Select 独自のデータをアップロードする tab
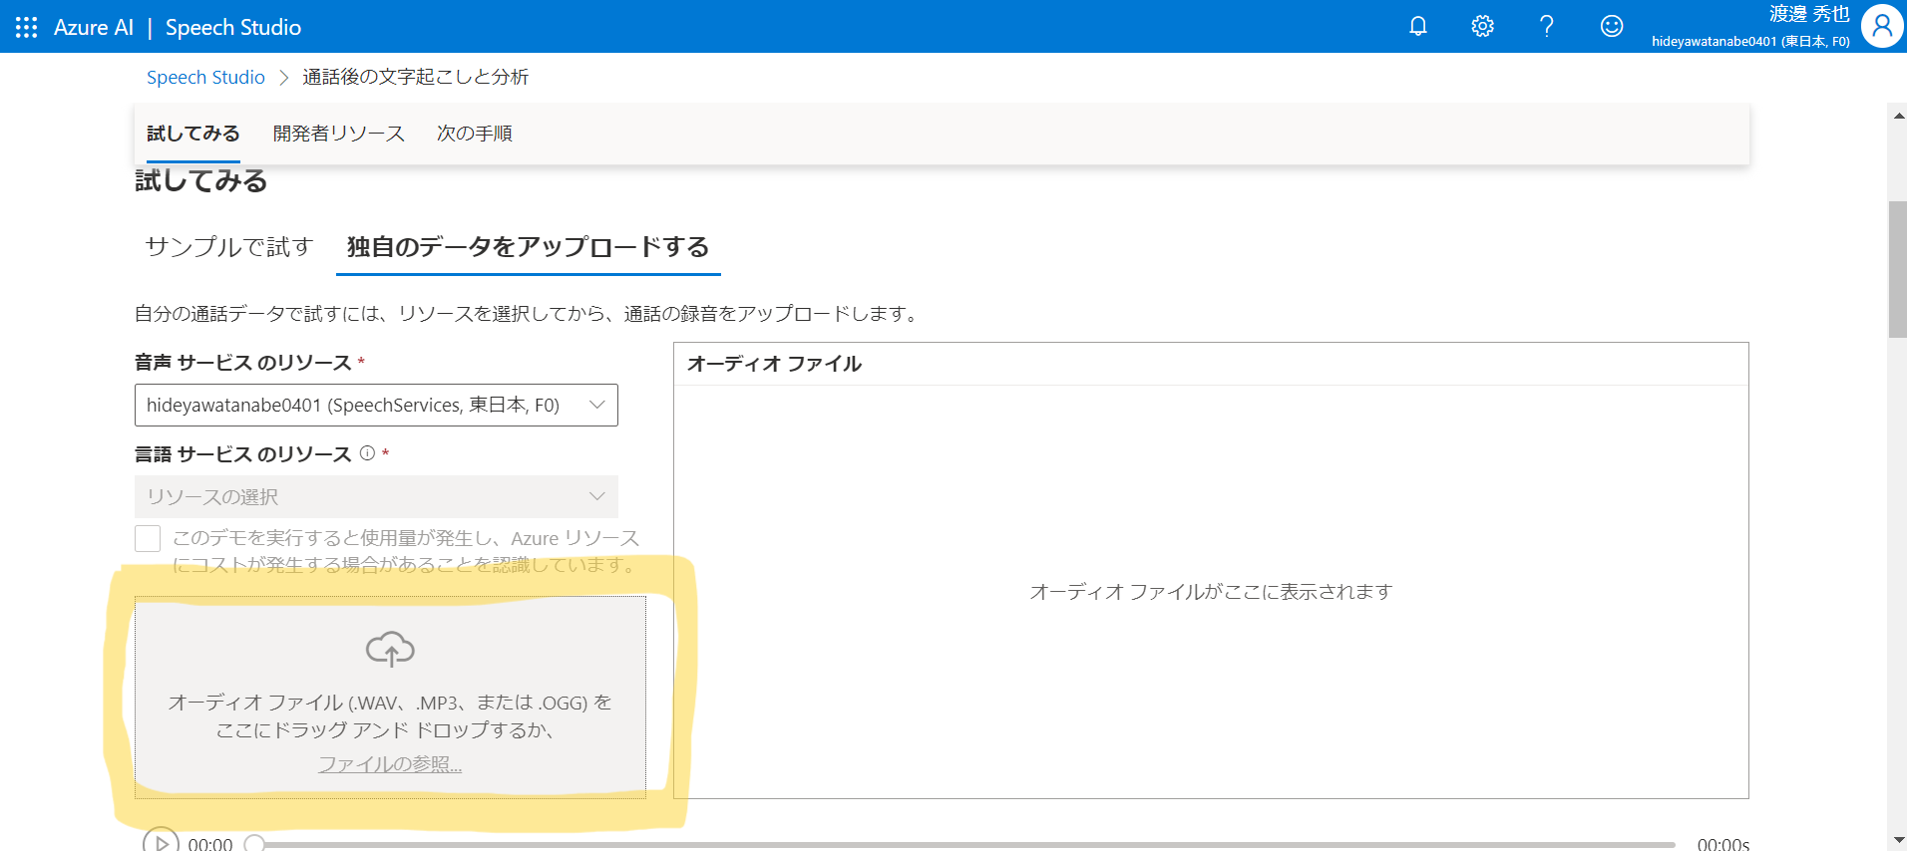 [x=528, y=247]
